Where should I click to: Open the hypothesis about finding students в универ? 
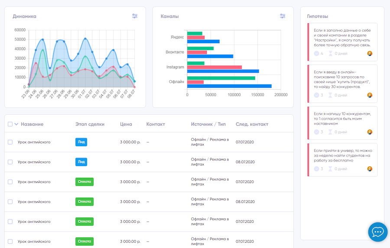pyautogui.click(x=342, y=155)
